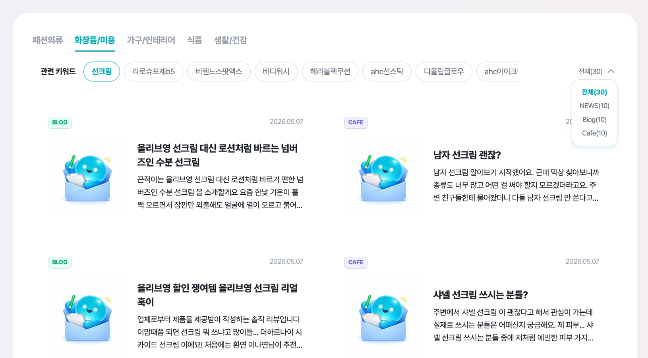Switch to the 패션의류 category tab
Image resolution: width=648 pixels, height=358 pixels.
[x=48, y=40]
